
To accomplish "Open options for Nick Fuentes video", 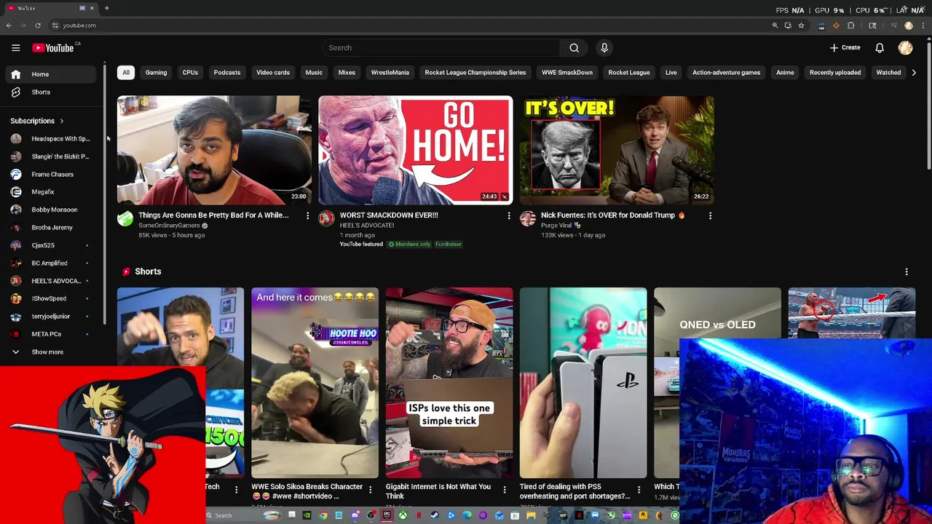I will point(710,215).
